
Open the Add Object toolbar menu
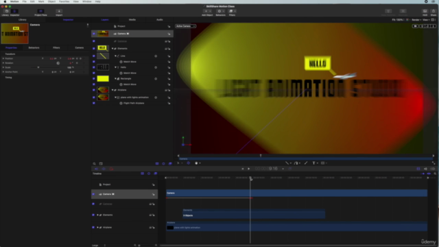(x=207, y=12)
